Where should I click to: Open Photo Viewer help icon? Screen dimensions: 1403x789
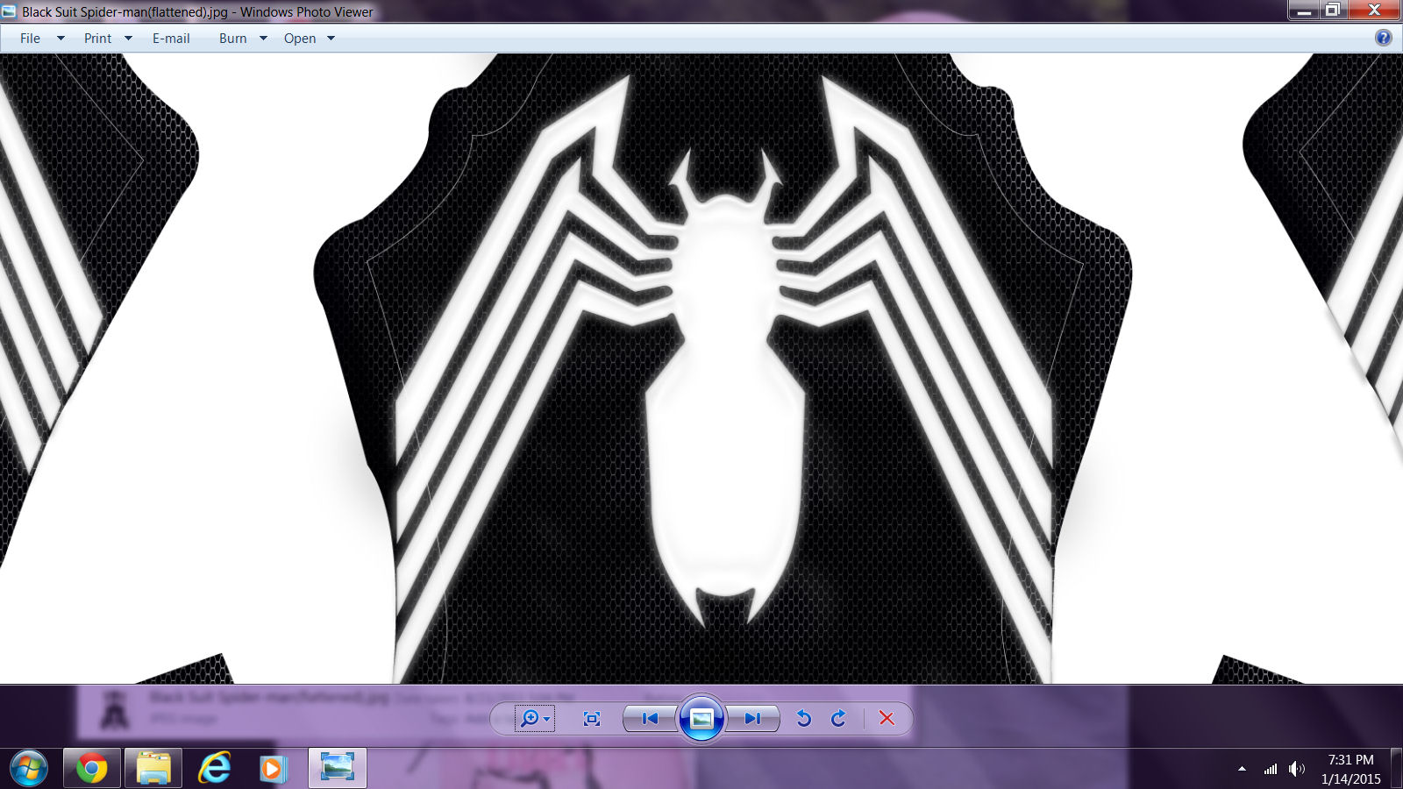pos(1383,38)
